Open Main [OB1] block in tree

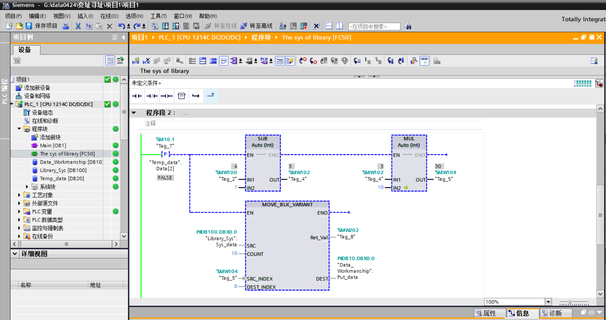(x=53, y=146)
